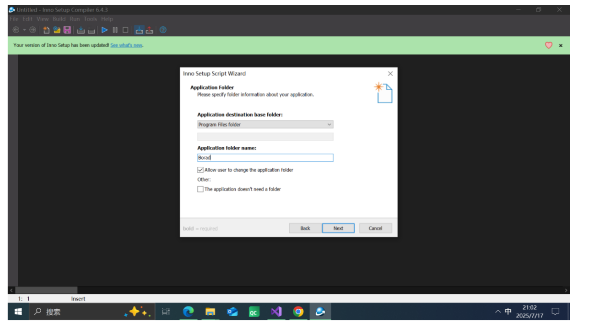596x327 pixels.
Task: Click the Insert mode status bar entry
Action: click(x=78, y=299)
